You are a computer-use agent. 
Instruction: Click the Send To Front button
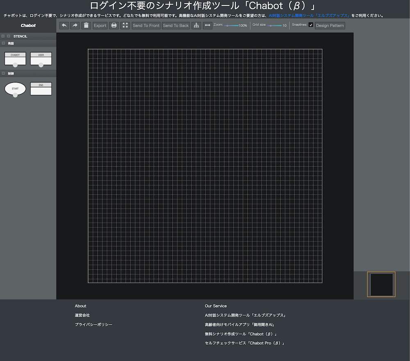pos(146,25)
